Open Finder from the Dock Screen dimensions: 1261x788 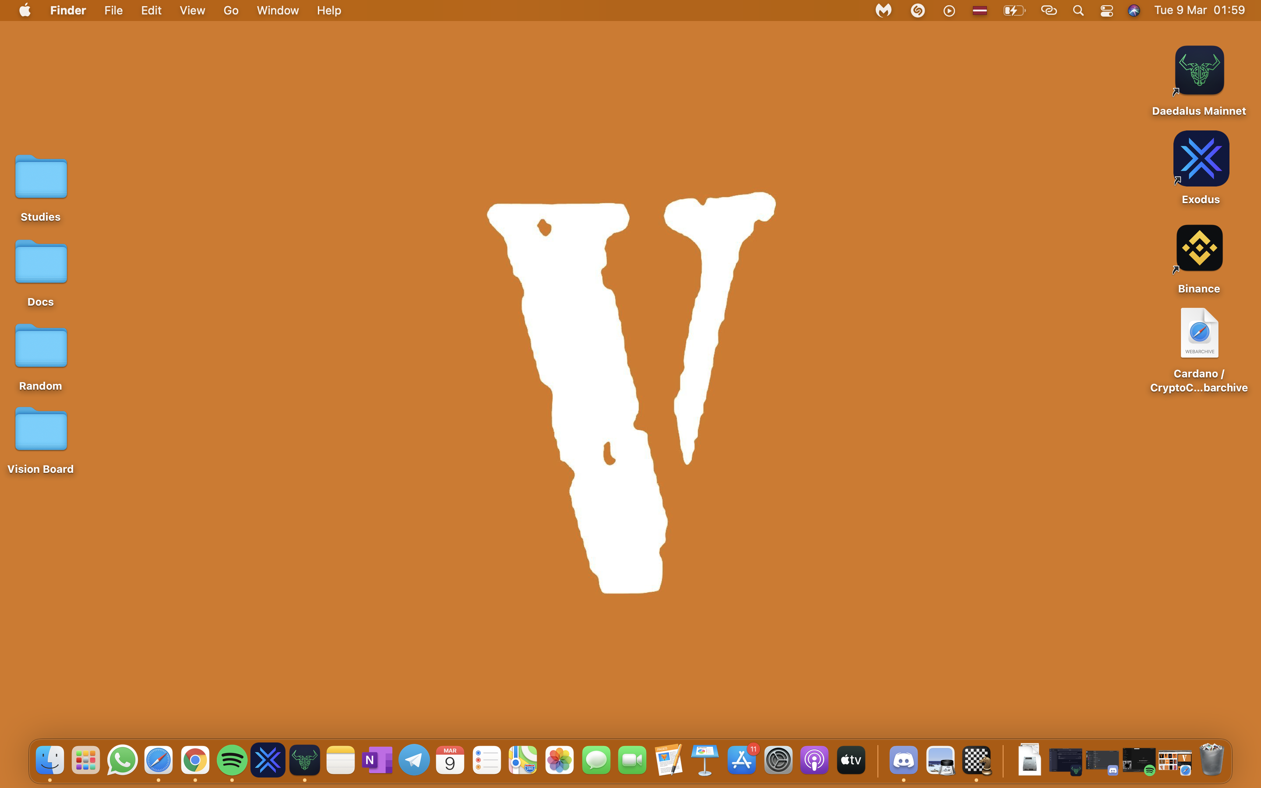[49, 760]
